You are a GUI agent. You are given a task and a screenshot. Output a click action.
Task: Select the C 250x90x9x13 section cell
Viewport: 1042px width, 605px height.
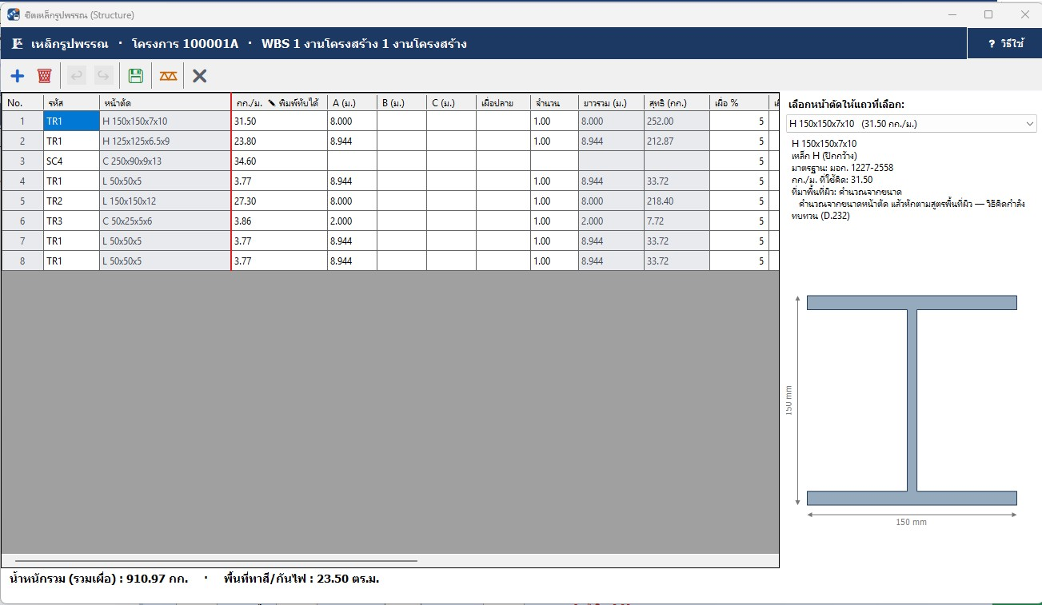point(166,161)
